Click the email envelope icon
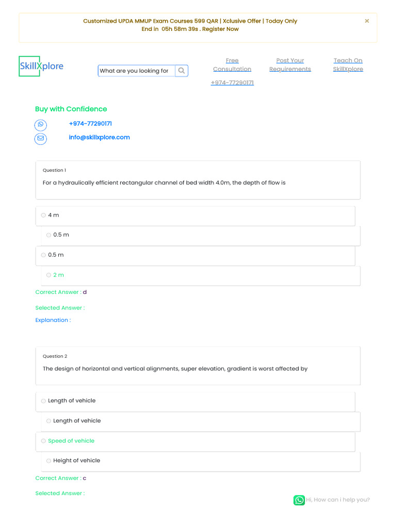The width and height of the screenshot is (396, 528). tap(41, 139)
